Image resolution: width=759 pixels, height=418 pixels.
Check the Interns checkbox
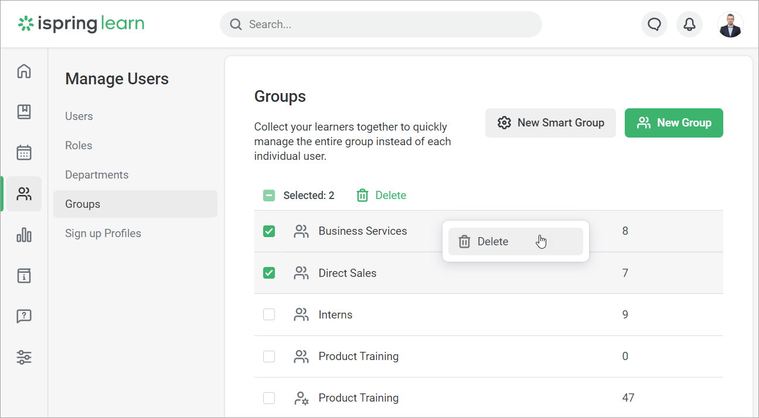click(269, 314)
